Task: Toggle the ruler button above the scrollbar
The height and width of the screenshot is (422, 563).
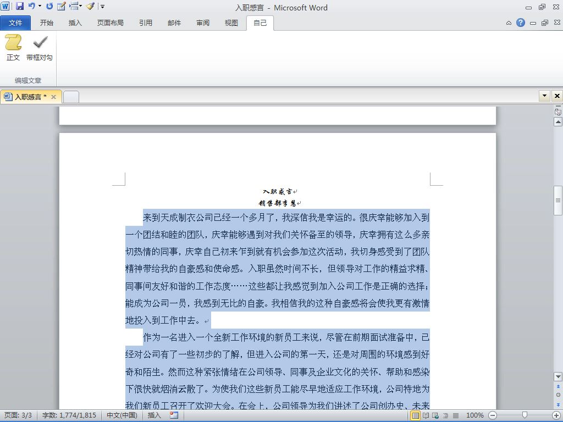Action: (558, 112)
